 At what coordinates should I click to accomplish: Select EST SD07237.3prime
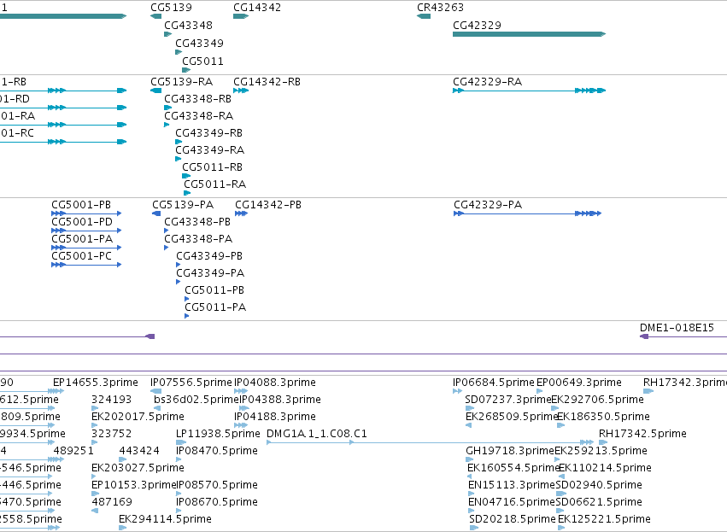(x=507, y=400)
